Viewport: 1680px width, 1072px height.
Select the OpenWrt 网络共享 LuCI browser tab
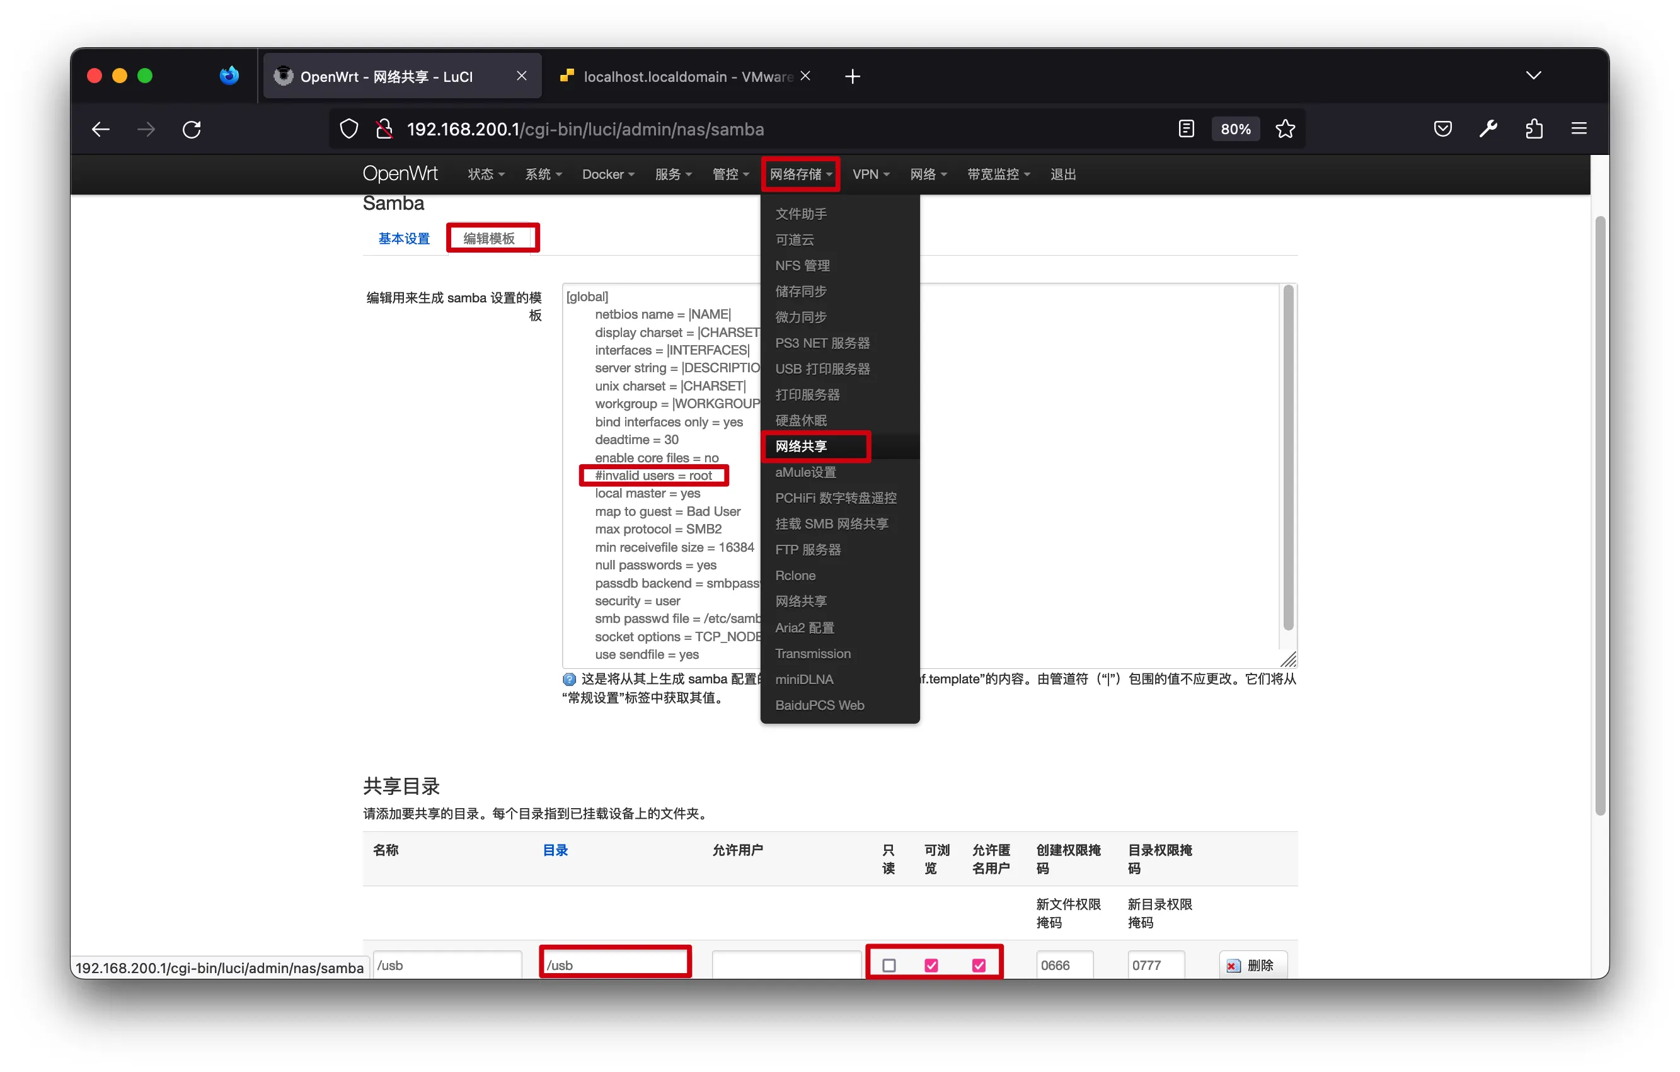[403, 76]
